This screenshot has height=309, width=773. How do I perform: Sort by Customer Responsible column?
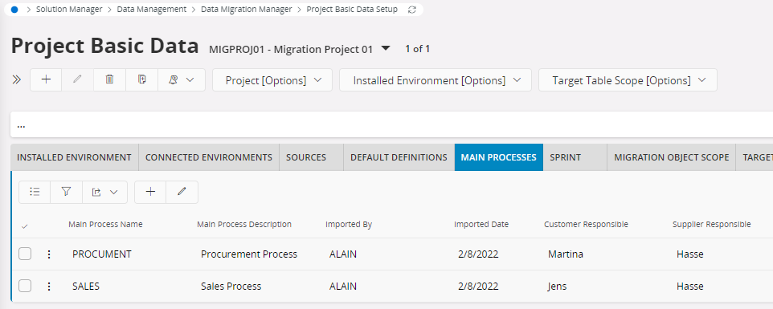[x=586, y=225]
